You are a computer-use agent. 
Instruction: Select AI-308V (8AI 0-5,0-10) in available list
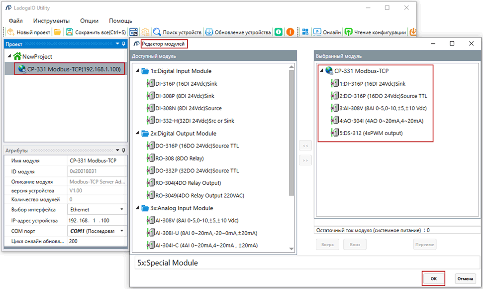tap(197, 221)
